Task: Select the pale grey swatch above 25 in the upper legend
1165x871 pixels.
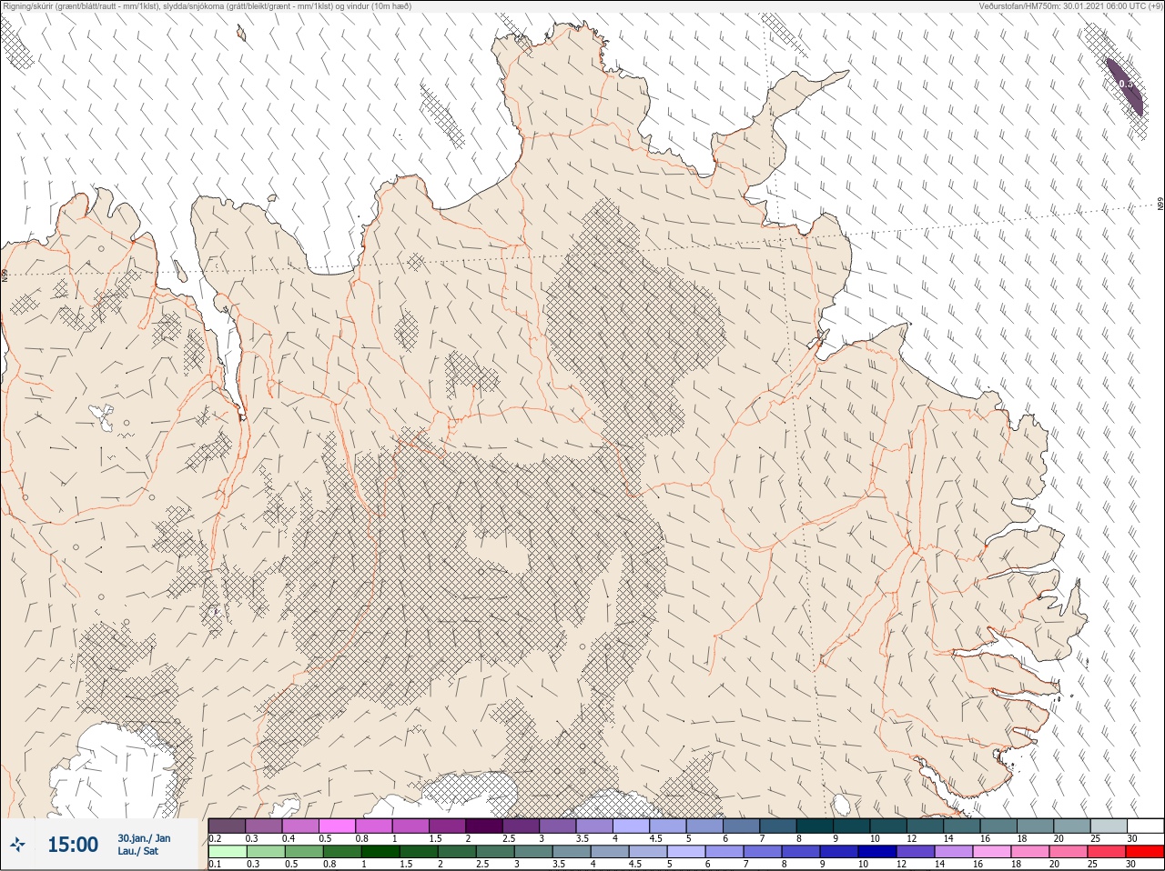Action: tap(1109, 826)
